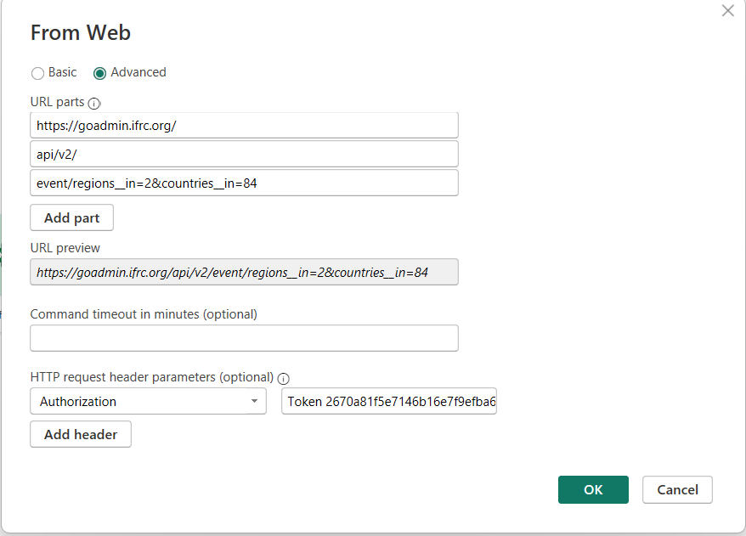
Task: Click the Advanced label text
Action: pyautogui.click(x=138, y=72)
